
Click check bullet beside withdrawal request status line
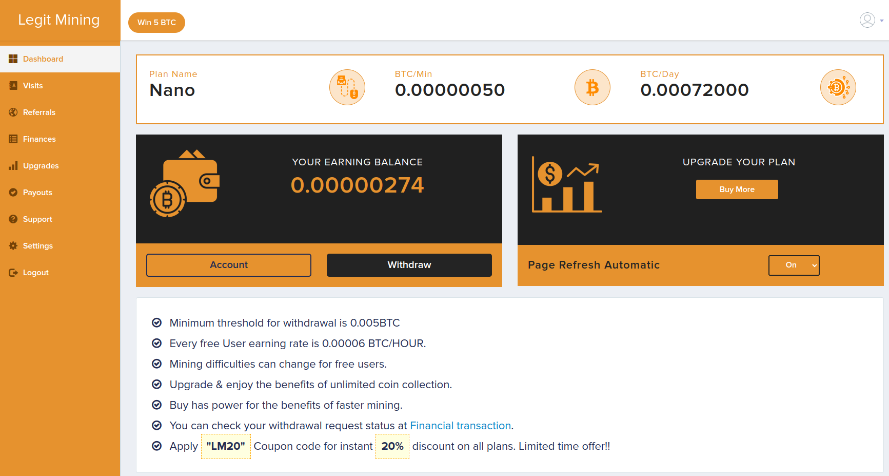157,426
